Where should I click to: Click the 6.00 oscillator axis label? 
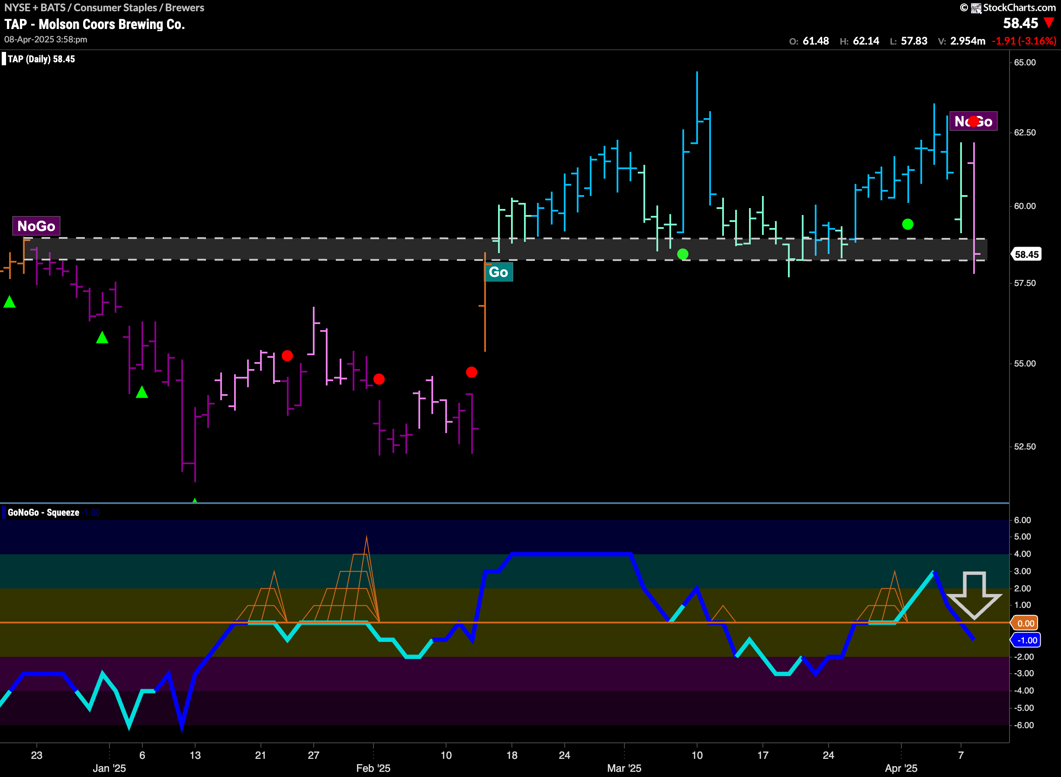[1022, 520]
